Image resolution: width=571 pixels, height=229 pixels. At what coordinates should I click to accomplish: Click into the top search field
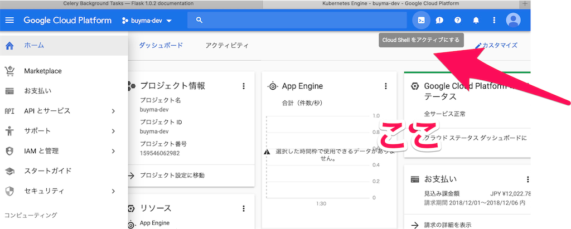297,20
